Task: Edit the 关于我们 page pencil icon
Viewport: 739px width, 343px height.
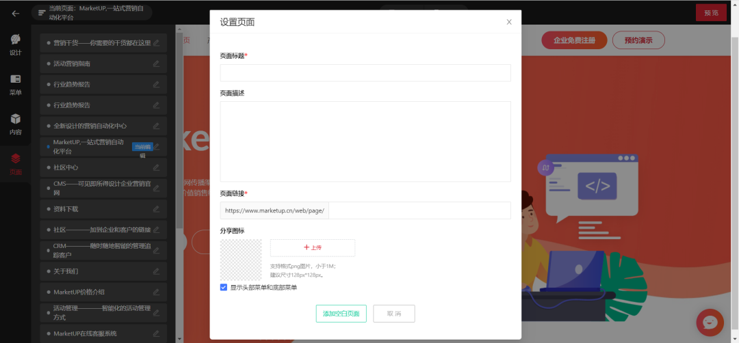Action: click(157, 271)
